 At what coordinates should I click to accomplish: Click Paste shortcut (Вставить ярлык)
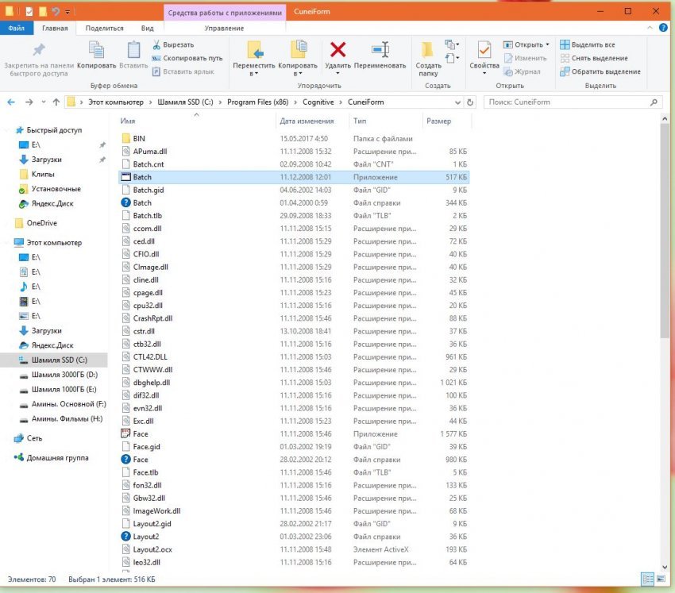click(x=183, y=71)
